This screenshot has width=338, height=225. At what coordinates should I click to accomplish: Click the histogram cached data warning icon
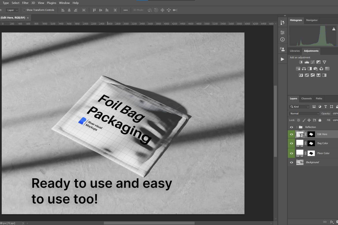tap(334, 29)
